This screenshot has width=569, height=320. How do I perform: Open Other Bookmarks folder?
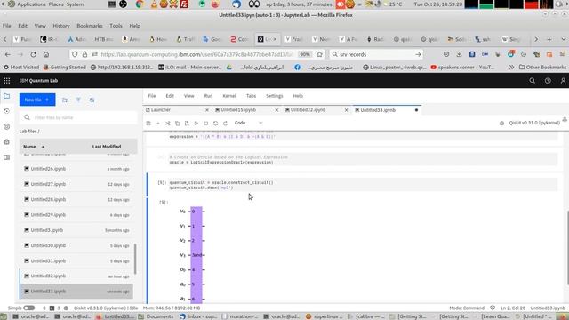coord(543,68)
